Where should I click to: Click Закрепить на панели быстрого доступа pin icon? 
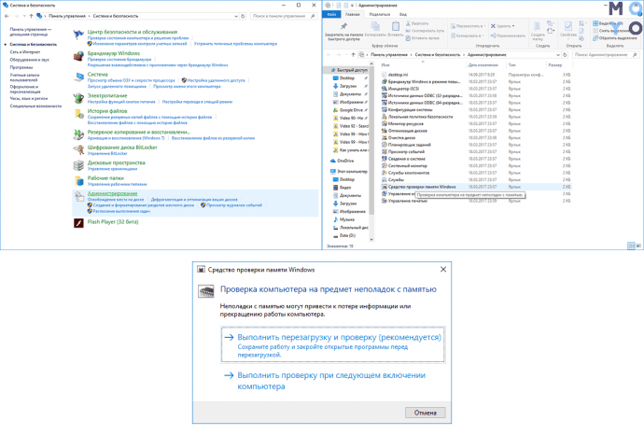(x=343, y=26)
